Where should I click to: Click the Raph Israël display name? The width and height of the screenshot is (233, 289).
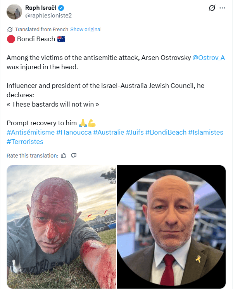[x=41, y=8]
